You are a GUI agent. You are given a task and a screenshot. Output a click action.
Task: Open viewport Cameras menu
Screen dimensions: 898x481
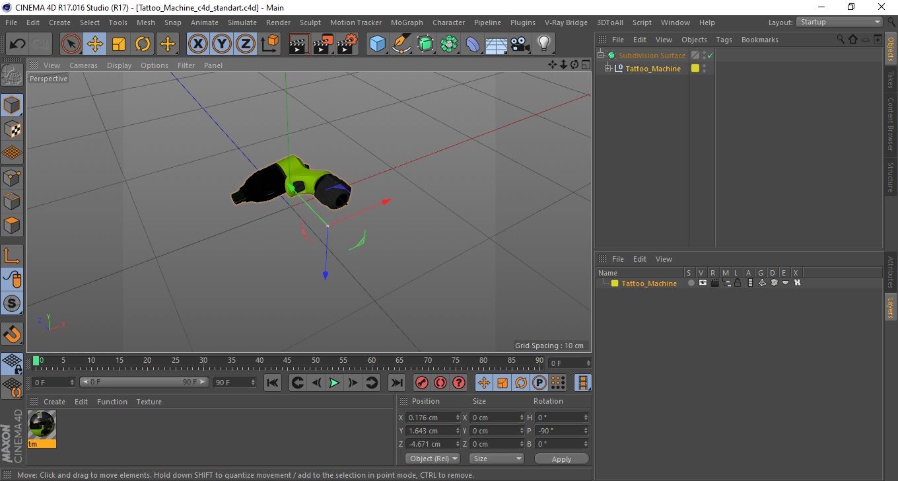[x=83, y=65]
